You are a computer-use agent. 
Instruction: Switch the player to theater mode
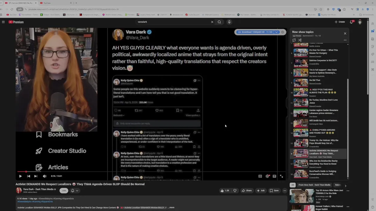(274, 176)
